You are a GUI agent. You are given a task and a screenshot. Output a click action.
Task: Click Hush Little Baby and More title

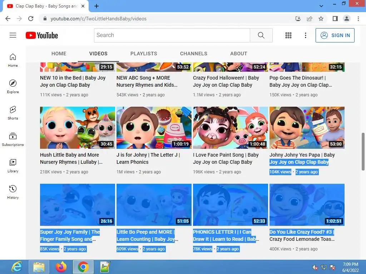(x=71, y=158)
